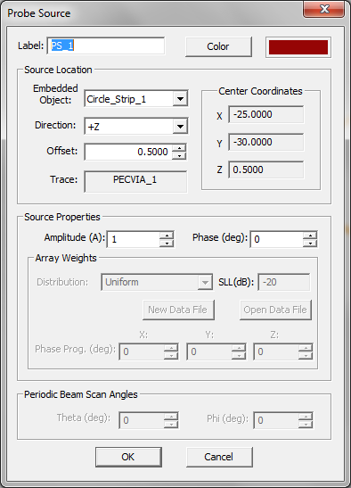Viewport: 351px width, 488px height.
Task: Click inside the Label text field
Action: tap(106, 45)
